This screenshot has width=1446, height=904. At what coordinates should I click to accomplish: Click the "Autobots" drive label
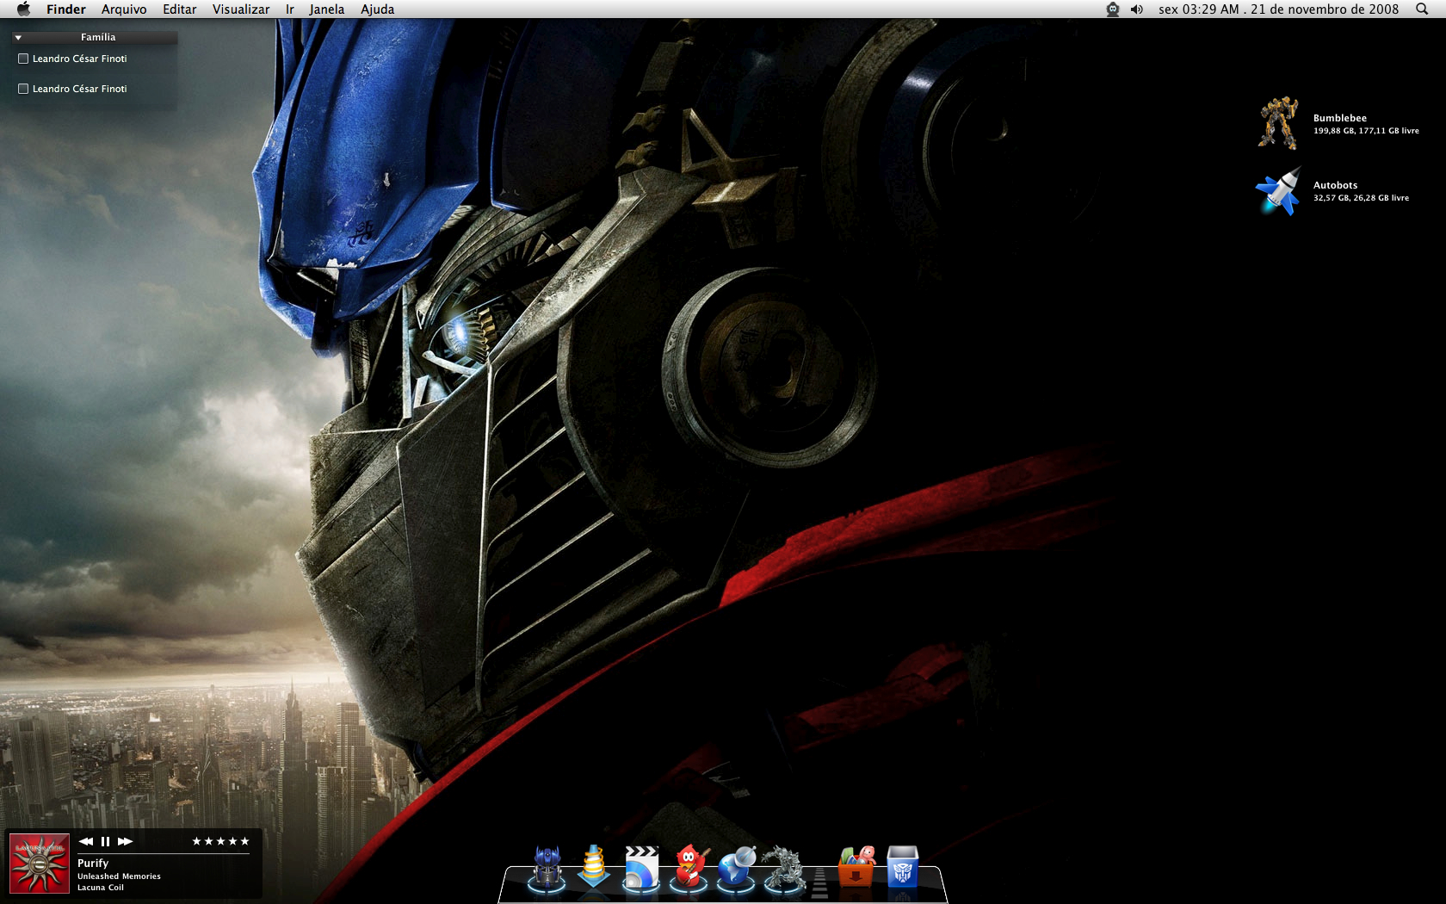(1335, 185)
